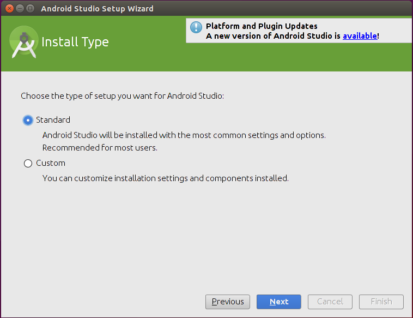Screen dimensions: 413x318
Task: Click the "Install Type" heading
Action: 75,43
